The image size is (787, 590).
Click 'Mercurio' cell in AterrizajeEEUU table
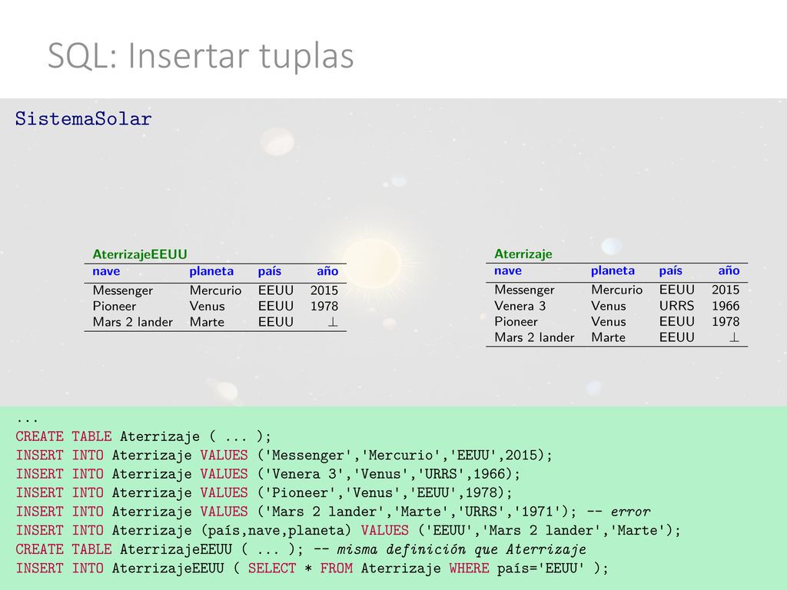(215, 290)
